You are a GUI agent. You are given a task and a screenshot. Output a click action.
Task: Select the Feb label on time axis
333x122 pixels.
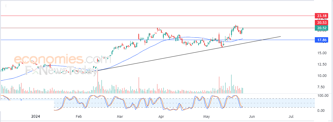coord(79,117)
